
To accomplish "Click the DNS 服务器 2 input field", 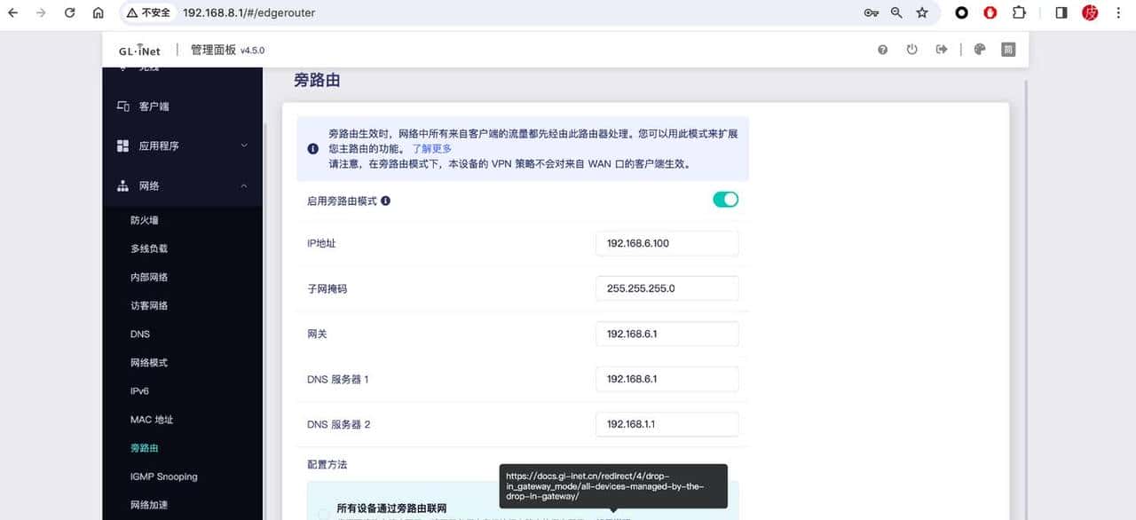I will (x=667, y=424).
